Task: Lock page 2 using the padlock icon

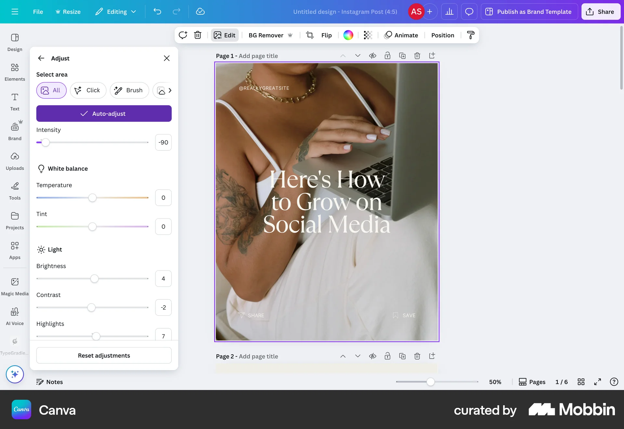Action: click(x=387, y=356)
